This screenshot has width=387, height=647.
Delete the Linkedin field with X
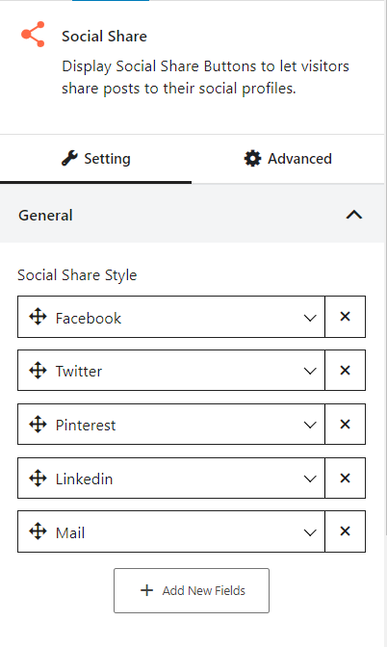click(345, 478)
